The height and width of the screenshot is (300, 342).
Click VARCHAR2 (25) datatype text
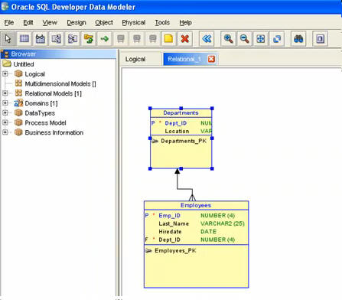[223, 223]
